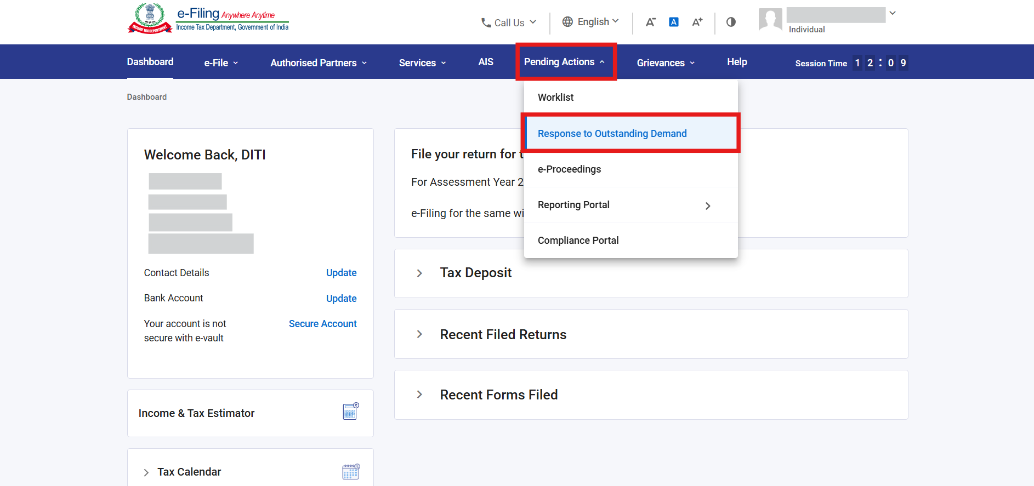Viewport: 1034px width, 486px height.
Task: Click the user profile avatar icon
Action: click(770, 20)
